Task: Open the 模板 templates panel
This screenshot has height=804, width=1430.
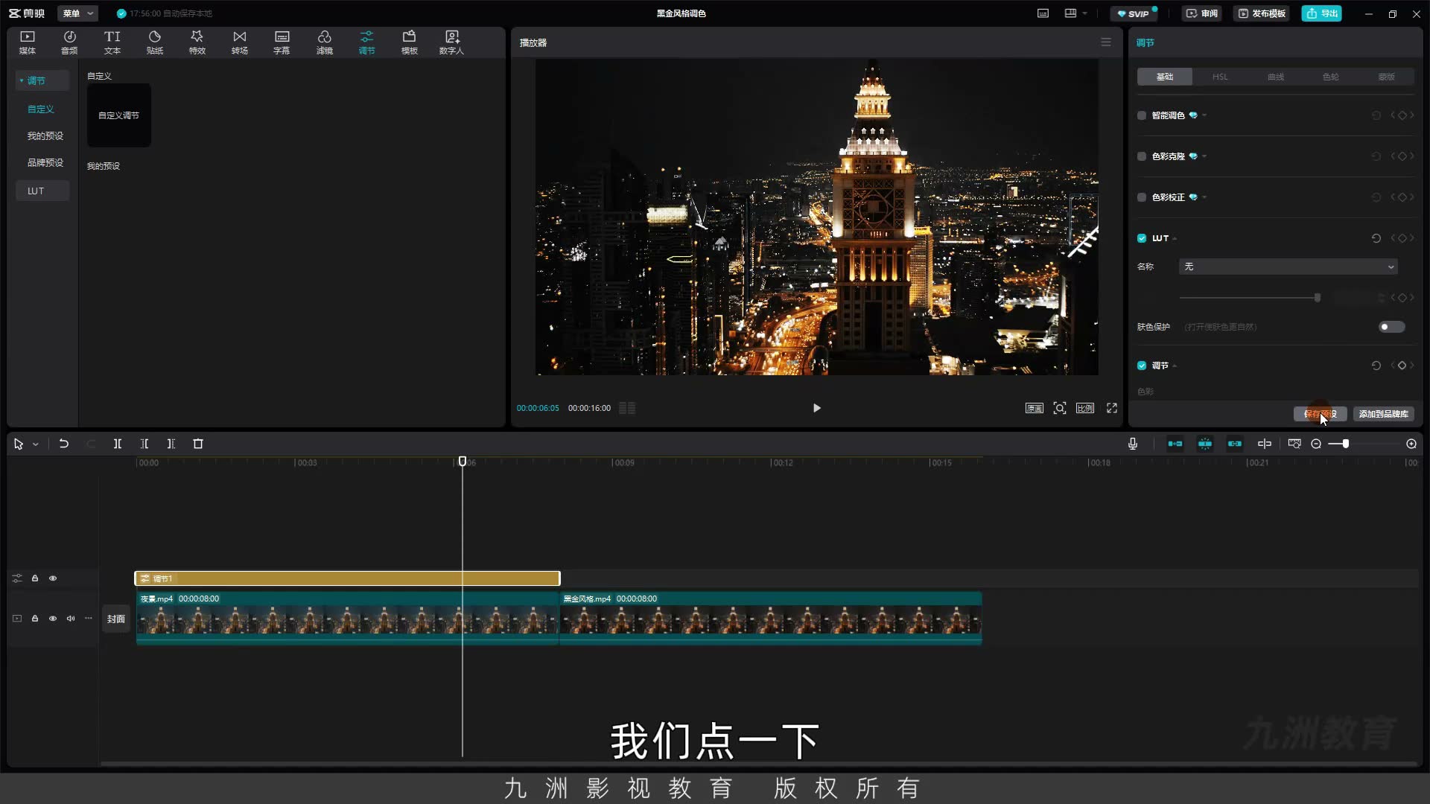Action: pyautogui.click(x=409, y=42)
